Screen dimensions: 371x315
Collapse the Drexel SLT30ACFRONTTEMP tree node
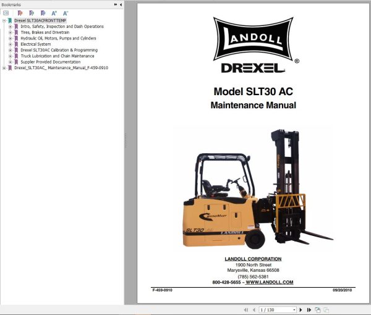click(4, 20)
